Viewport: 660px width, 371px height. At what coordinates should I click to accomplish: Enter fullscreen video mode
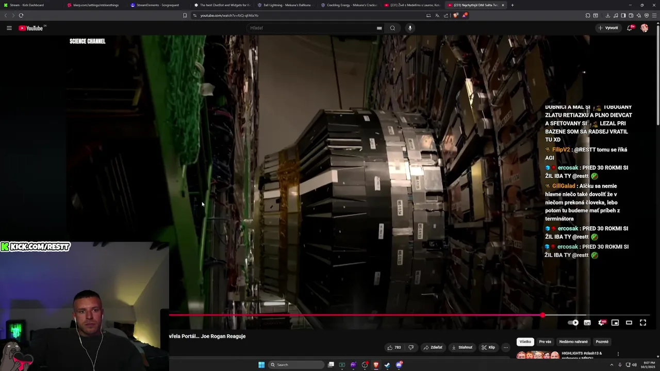(x=643, y=323)
